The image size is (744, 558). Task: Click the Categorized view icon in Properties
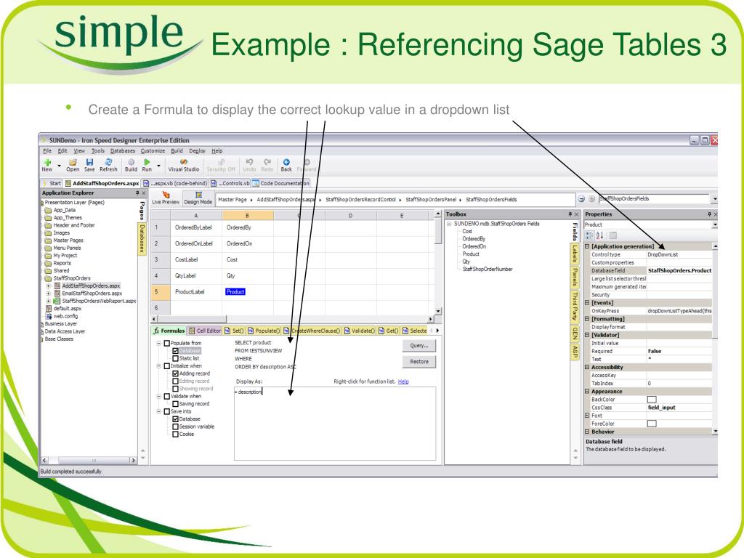click(589, 235)
